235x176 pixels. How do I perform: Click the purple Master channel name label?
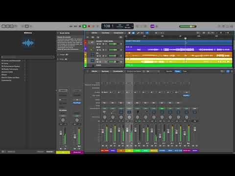[x=195, y=151]
